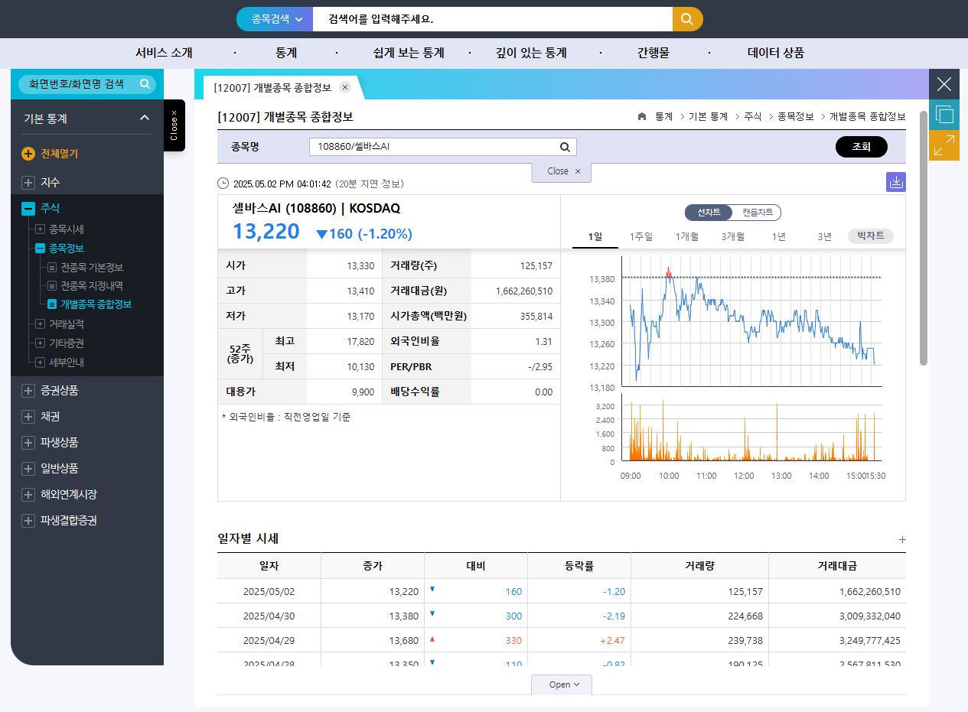Open the Open dropdown below the price table
The image size is (968, 712).
pos(561,684)
